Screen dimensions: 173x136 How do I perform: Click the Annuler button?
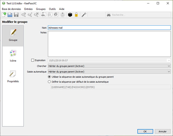coord(163,131)
